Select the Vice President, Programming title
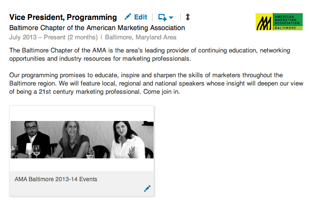 [x=63, y=17]
